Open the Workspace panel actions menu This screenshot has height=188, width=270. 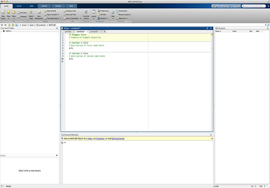click(x=268, y=28)
